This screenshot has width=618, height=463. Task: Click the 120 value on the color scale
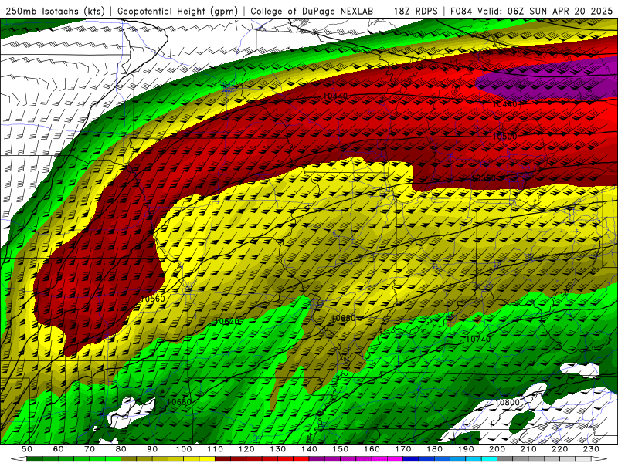coord(246,449)
